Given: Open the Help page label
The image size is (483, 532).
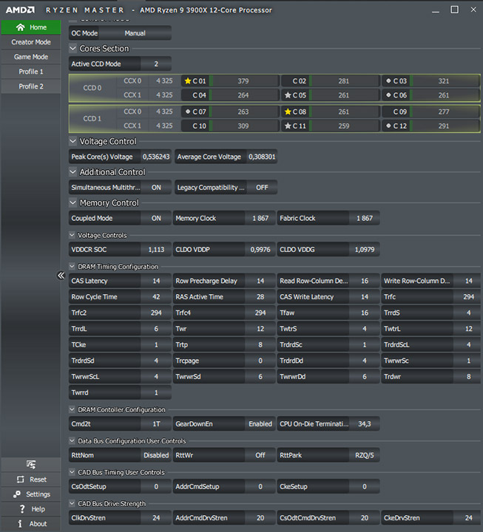Looking at the screenshot, I should click(38, 509).
